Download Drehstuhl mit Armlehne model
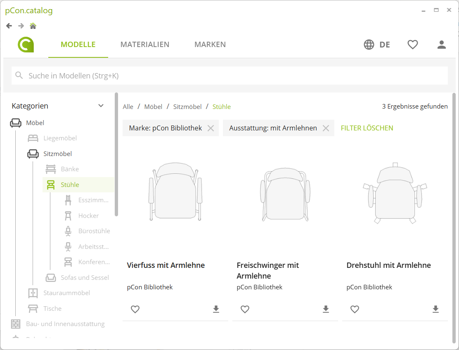This screenshot has width=459, height=350. (x=435, y=309)
